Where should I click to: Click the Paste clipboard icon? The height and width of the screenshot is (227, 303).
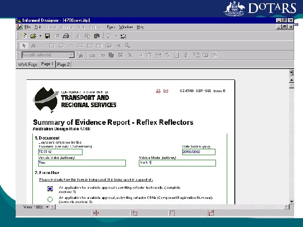click(96, 36)
